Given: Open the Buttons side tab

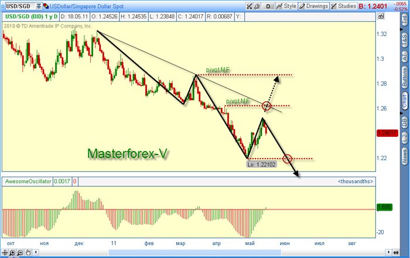Looking at the screenshot, I should click(x=405, y=77).
